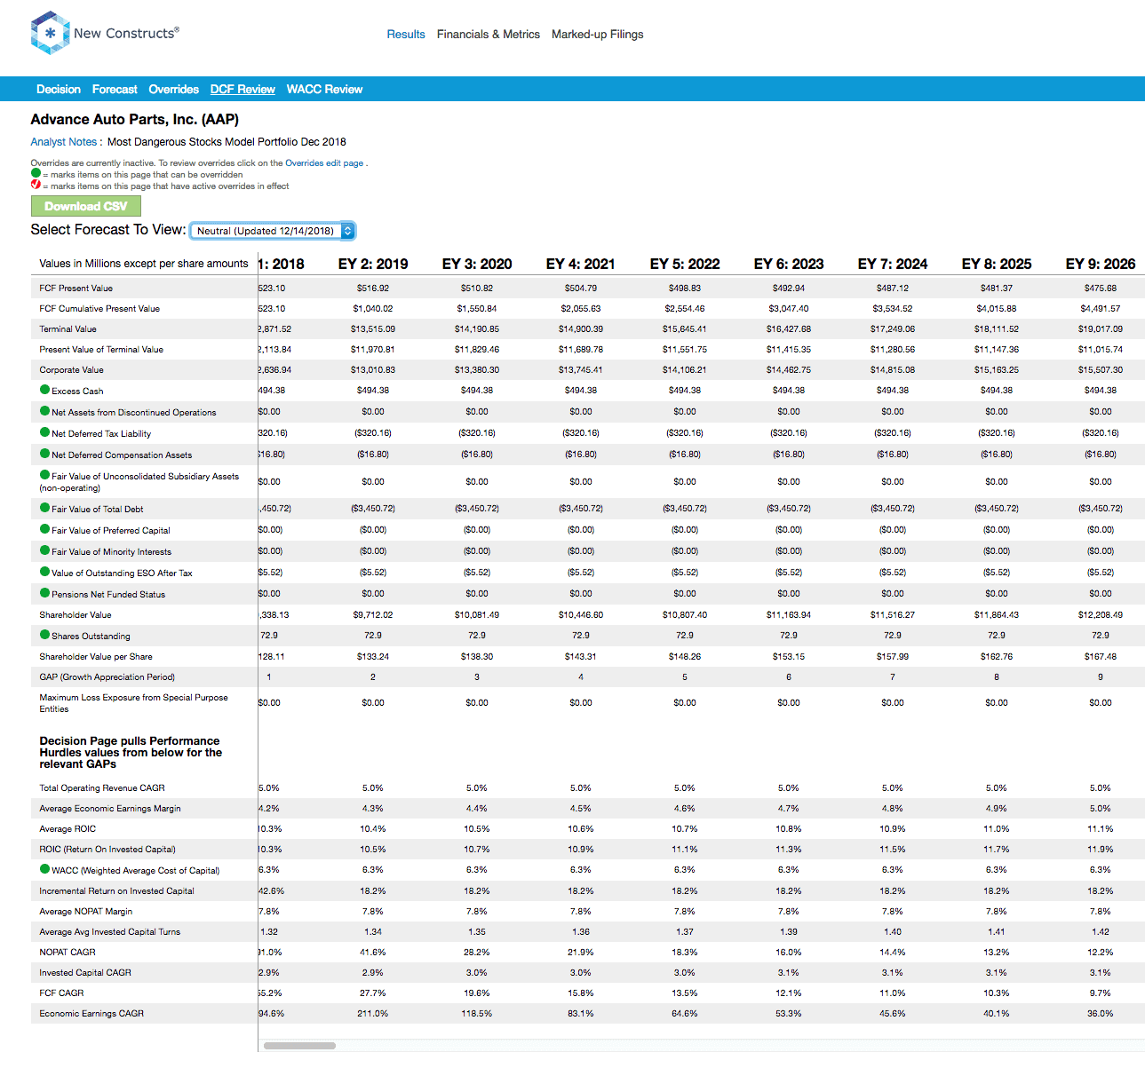Click the EY 5: 2022 column header
Screen dimensions: 1145x1068
pyautogui.click(x=685, y=265)
